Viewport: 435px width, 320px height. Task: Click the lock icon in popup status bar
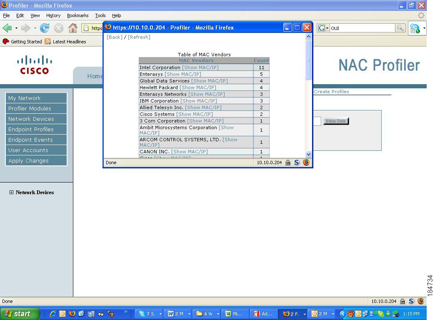pos(288,162)
